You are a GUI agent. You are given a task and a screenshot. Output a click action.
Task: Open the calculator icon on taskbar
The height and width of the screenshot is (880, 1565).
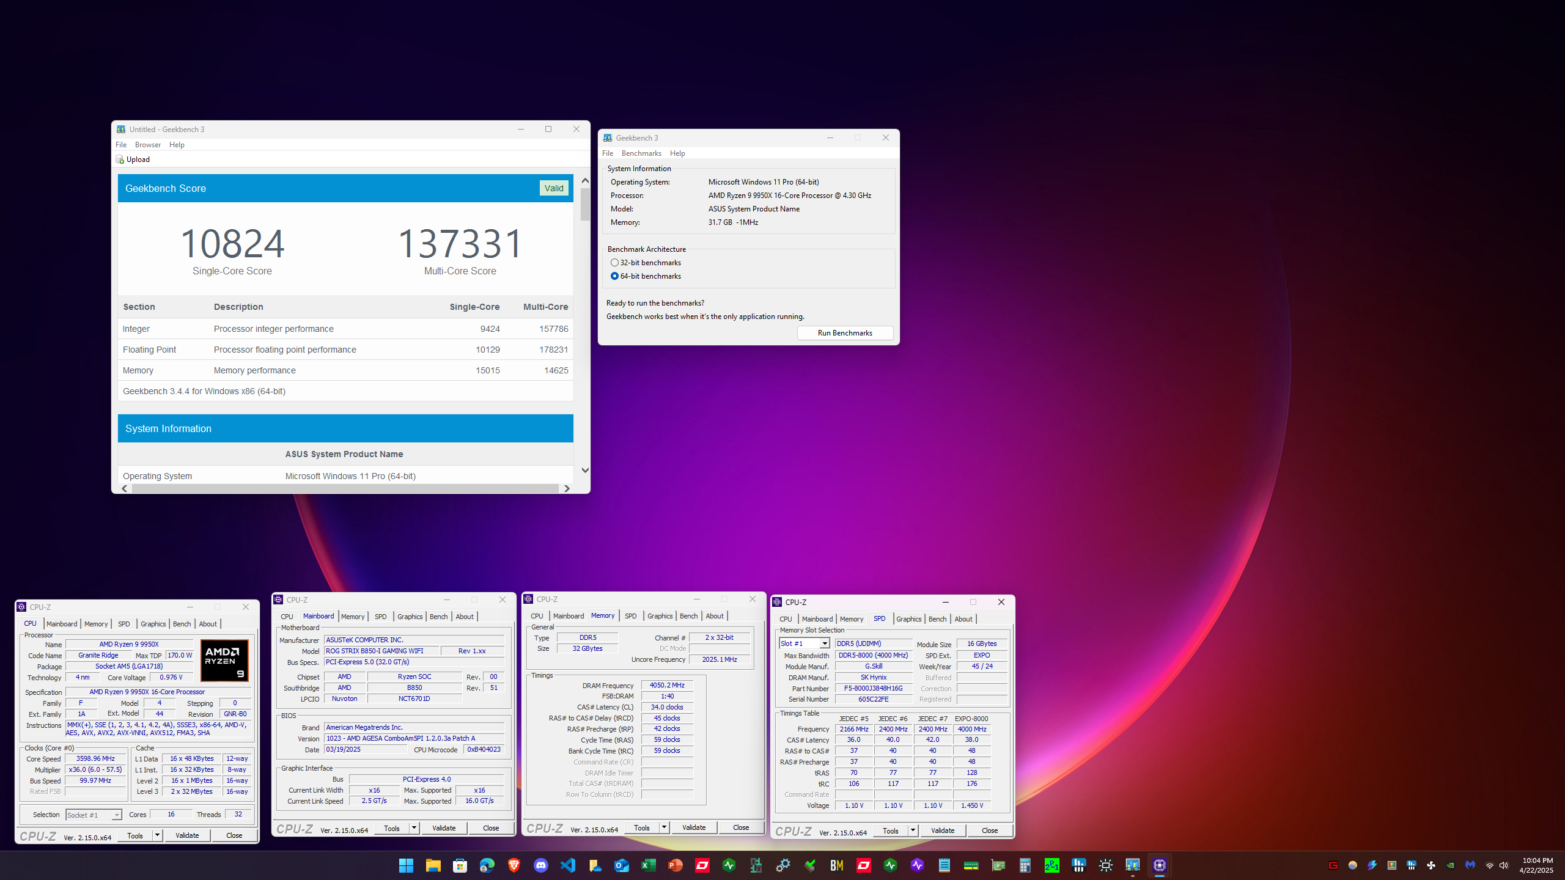tap(1025, 865)
